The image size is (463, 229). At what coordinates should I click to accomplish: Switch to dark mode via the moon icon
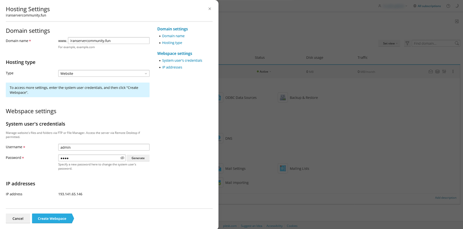457,6
